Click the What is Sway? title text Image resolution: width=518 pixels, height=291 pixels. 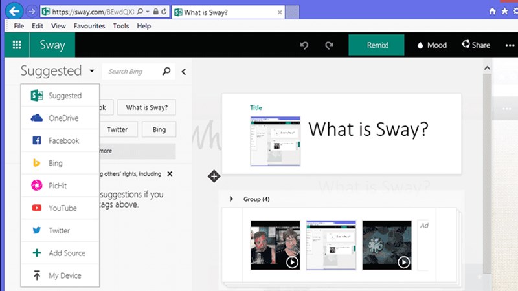pos(368,129)
